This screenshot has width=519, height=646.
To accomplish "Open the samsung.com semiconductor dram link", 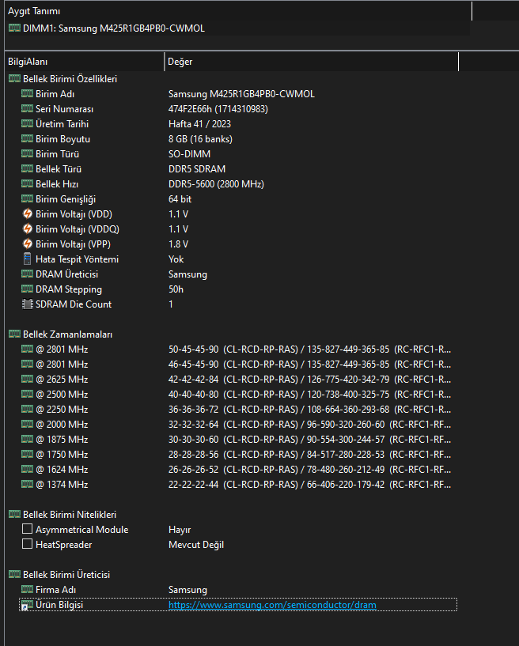I will pyautogui.click(x=272, y=605).
